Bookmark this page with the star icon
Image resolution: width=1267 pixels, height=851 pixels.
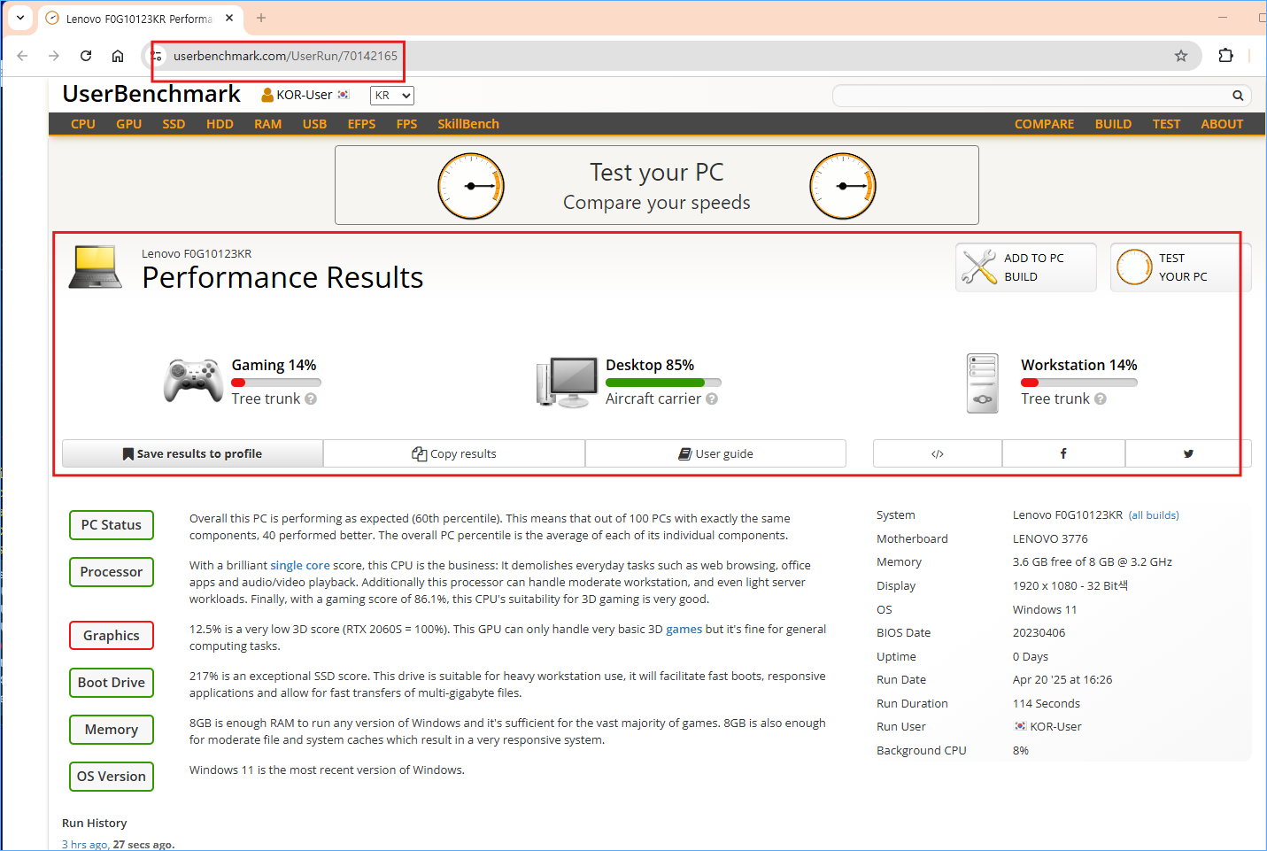pos(1181,56)
